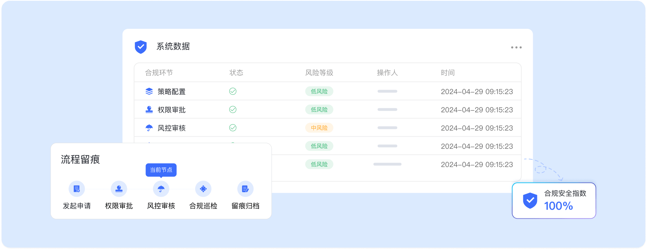Click the green check status for 权限审批

[233, 109]
